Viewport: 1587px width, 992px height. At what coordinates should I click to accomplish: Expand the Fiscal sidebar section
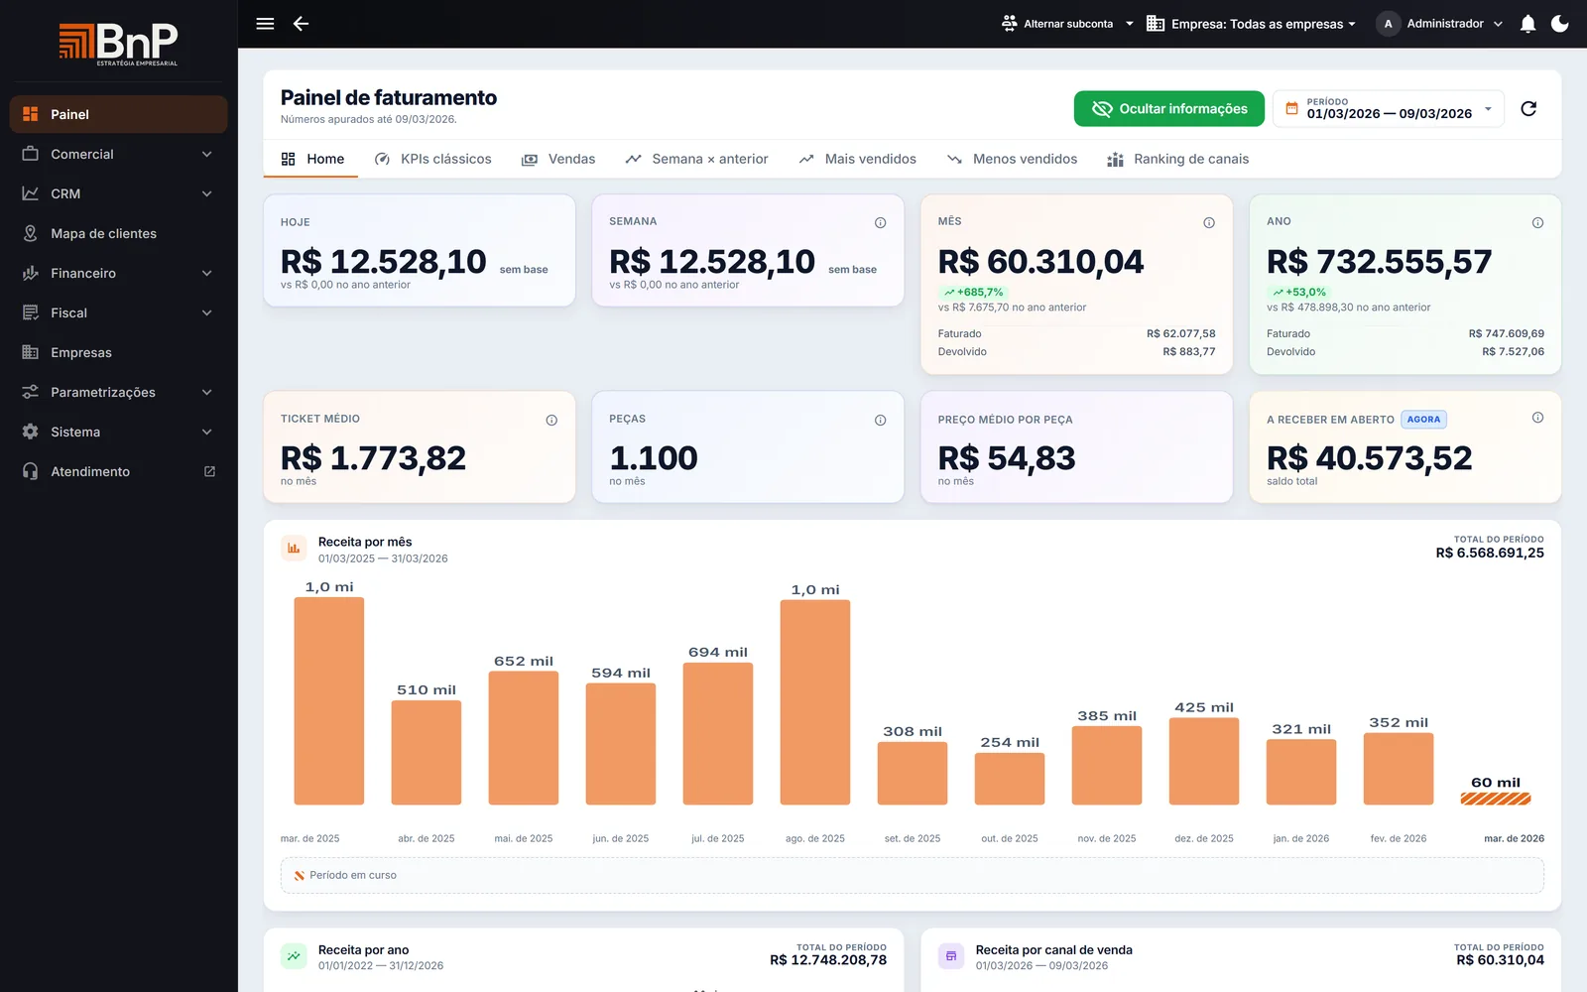click(x=119, y=312)
